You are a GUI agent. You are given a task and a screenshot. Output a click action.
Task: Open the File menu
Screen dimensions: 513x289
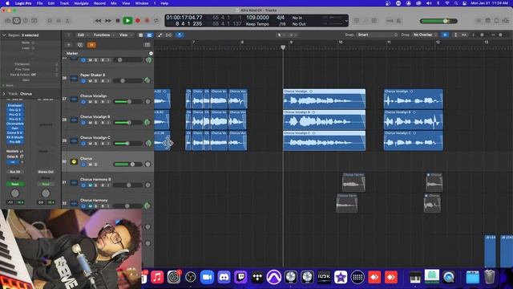(x=39, y=3)
